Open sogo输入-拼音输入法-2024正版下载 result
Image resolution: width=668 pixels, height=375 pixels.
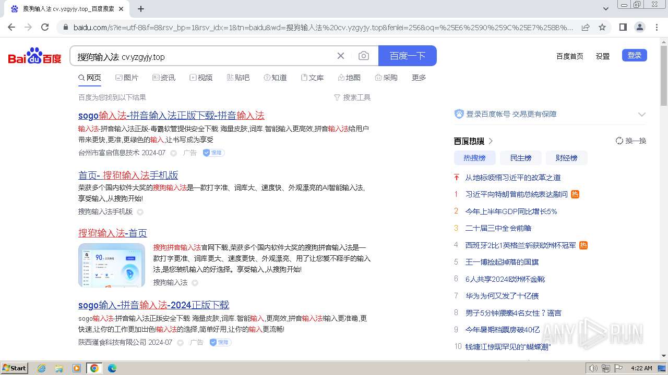pos(154,305)
